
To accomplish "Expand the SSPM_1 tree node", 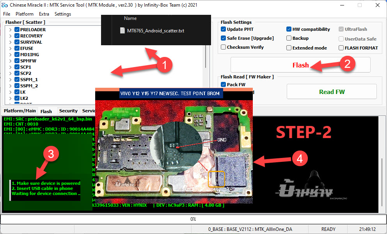I will (11, 80).
